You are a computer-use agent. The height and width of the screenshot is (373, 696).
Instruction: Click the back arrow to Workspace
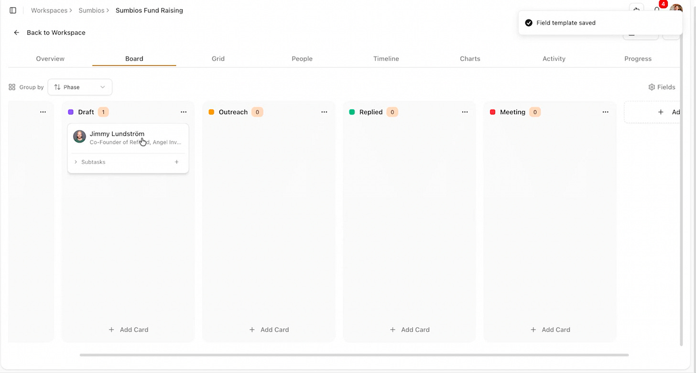click(17, 32)
